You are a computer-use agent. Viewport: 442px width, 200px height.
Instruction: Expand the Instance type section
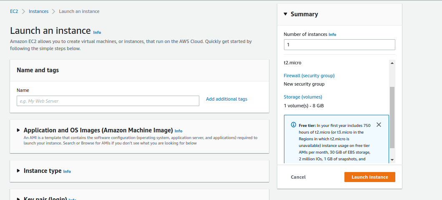pyautogui.click(x=18, y=171)
